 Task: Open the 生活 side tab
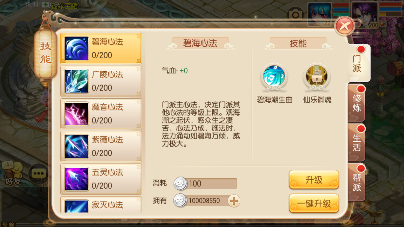pos(357,143)
